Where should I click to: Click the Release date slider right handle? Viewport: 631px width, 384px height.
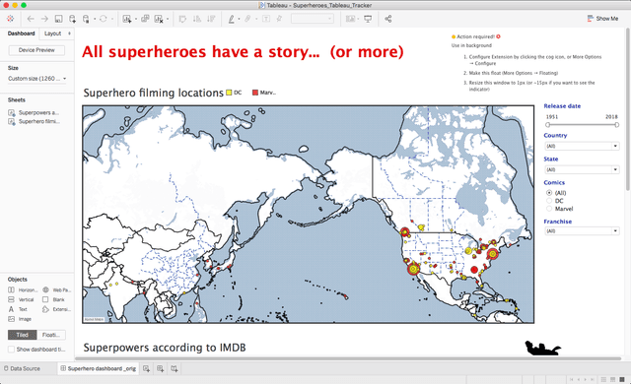pyautogui.click(x=616, y=124)
